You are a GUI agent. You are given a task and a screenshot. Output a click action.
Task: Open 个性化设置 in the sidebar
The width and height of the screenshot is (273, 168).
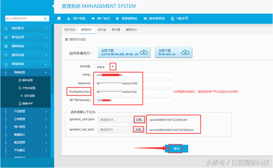click(25, 88)
